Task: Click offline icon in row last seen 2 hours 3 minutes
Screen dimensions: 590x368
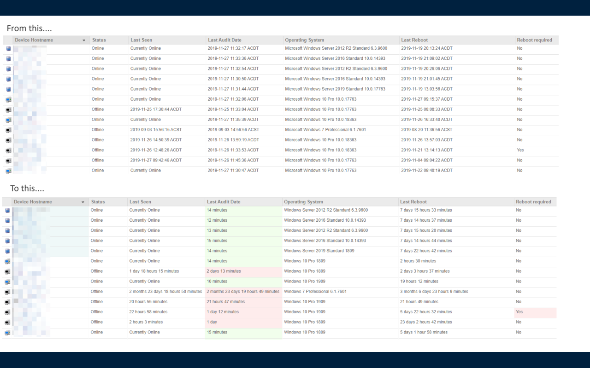Action: pyautogui.click(x=7, y=322)
